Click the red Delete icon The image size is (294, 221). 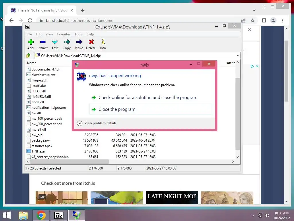[x=91, y=42]
